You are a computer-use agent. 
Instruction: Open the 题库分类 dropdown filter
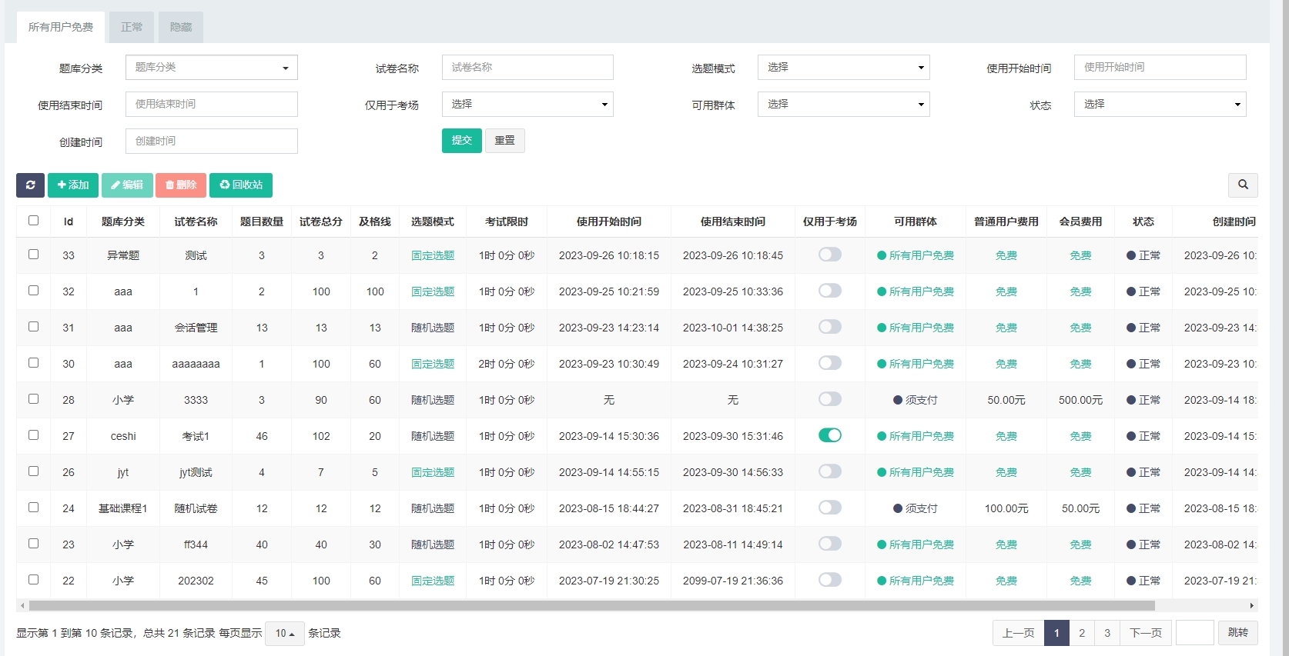tap(212, 68)
